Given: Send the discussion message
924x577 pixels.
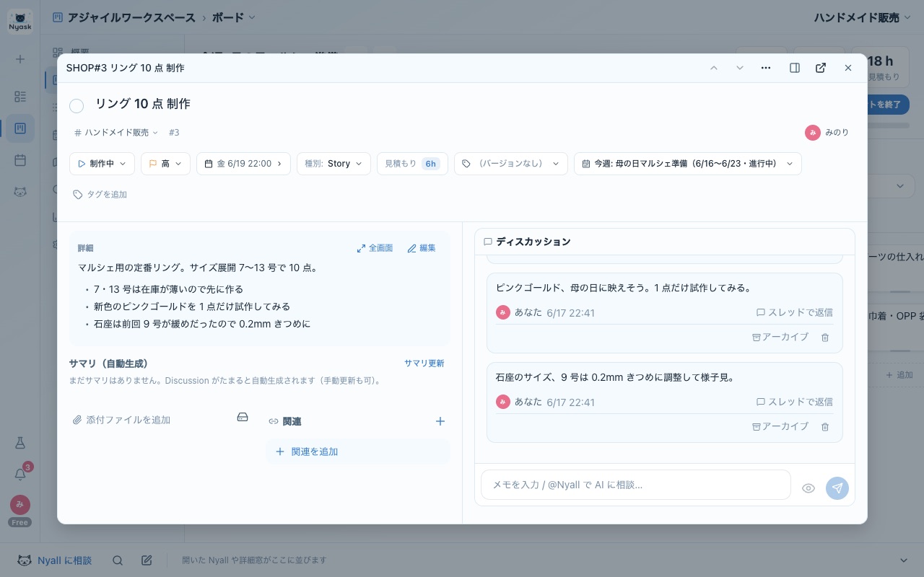Looking at the screenshot, I should (x=837, y=488).
